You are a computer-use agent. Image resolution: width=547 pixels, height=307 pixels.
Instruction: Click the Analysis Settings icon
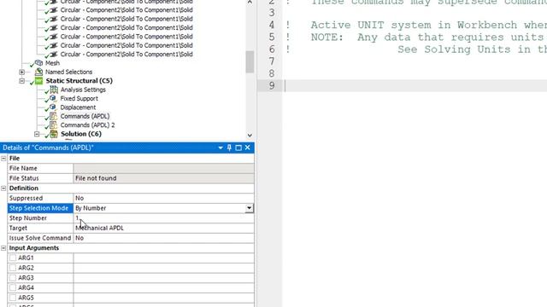pyautogui.click(x=54, y=90)
